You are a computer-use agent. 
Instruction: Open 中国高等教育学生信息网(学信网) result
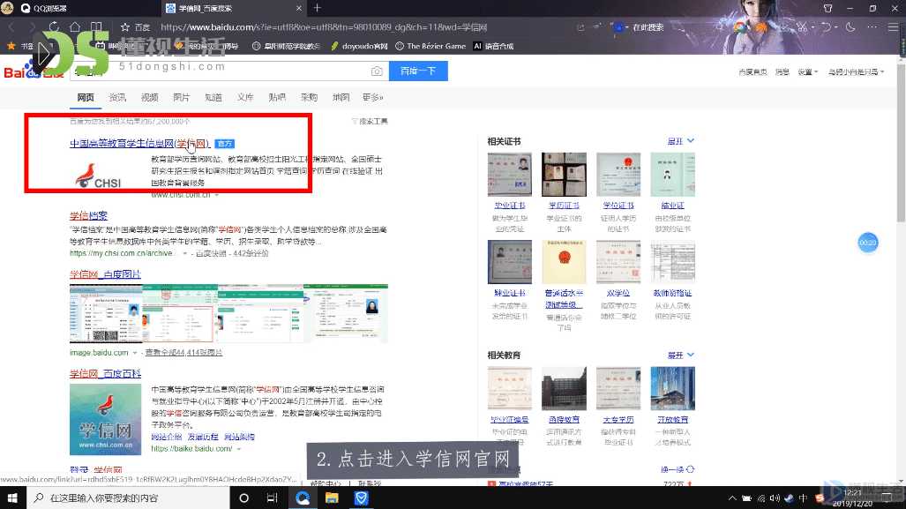[x=139, y=143]
